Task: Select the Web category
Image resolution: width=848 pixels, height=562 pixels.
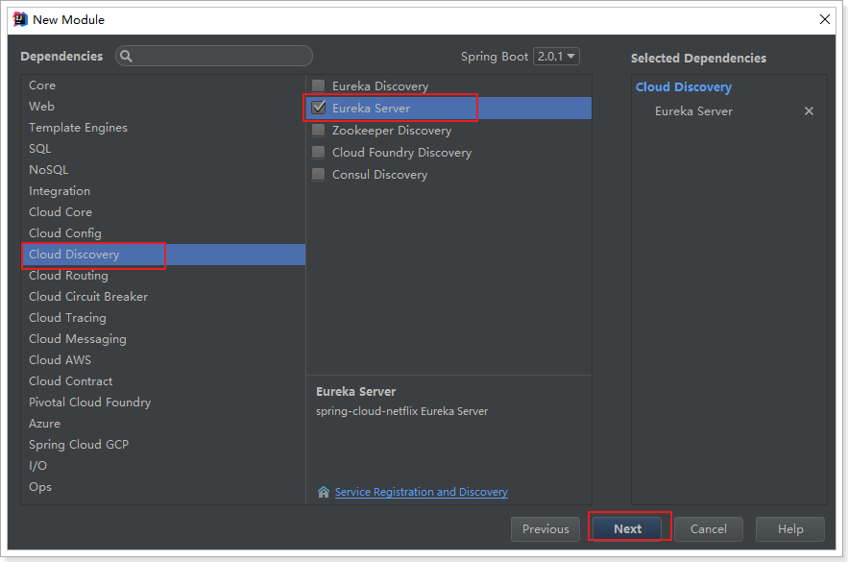Action: tap(163, 107)
